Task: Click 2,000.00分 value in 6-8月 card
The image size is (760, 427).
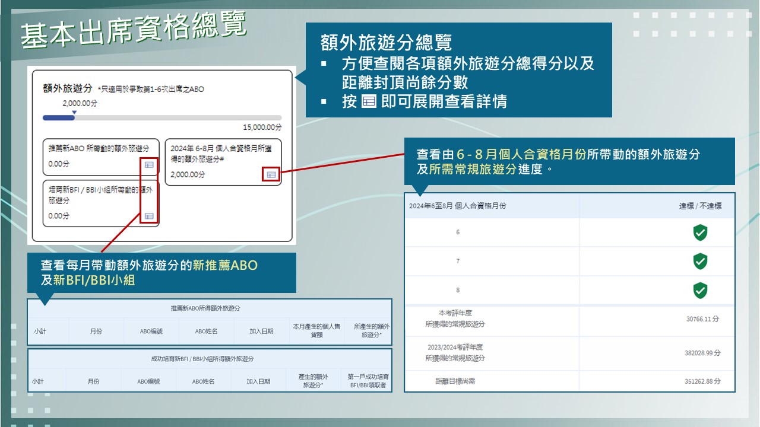Action: click(188, 175)
